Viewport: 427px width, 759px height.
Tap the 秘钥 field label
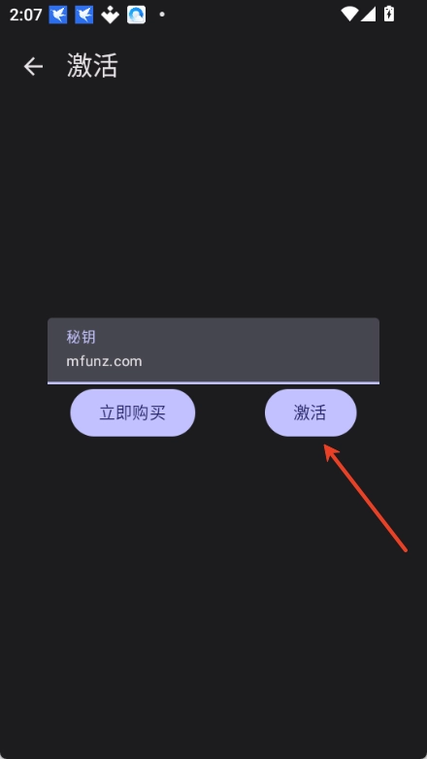point(81,337)
